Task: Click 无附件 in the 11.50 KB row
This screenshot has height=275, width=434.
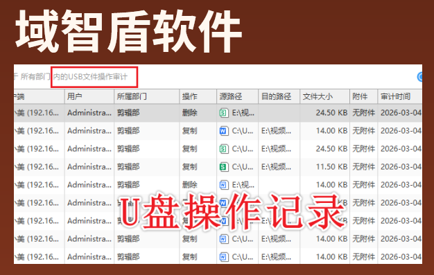Action: pos(364,167)
